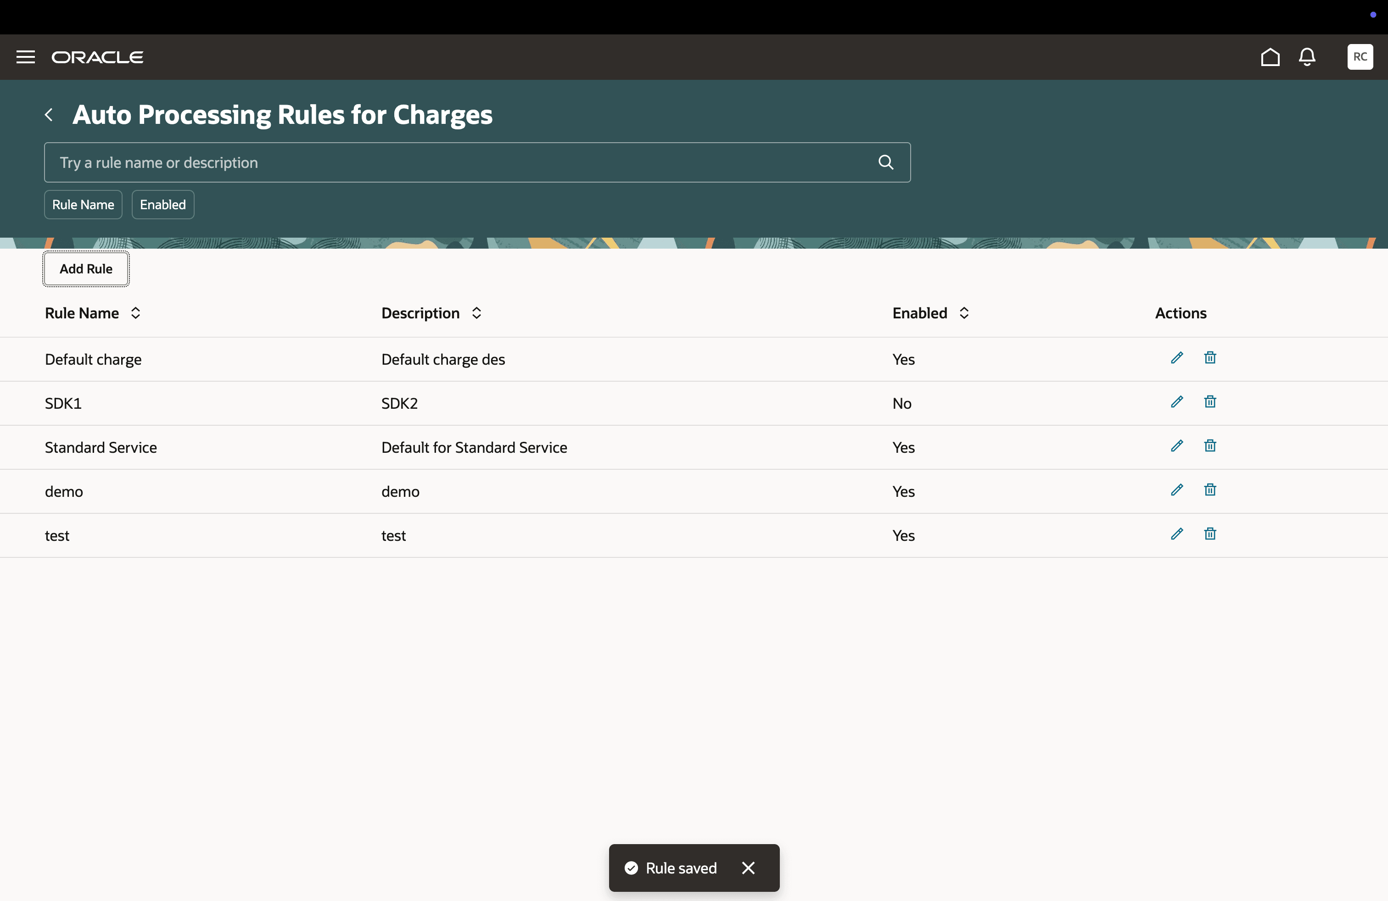Screen dimensions: 1388x901
Task: Click the search magnifier icon
Action: point(885,162)
